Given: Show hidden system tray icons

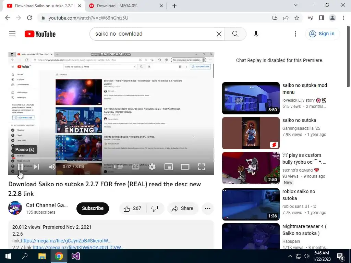Looking at the screenshot, I should (x=290, y=256).
